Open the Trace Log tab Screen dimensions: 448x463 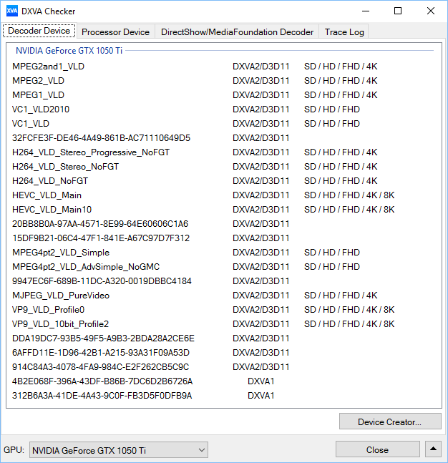(344, 32)
